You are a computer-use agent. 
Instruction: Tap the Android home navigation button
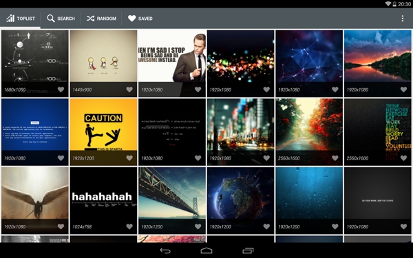pyautogui.click(x=206, y=250)
